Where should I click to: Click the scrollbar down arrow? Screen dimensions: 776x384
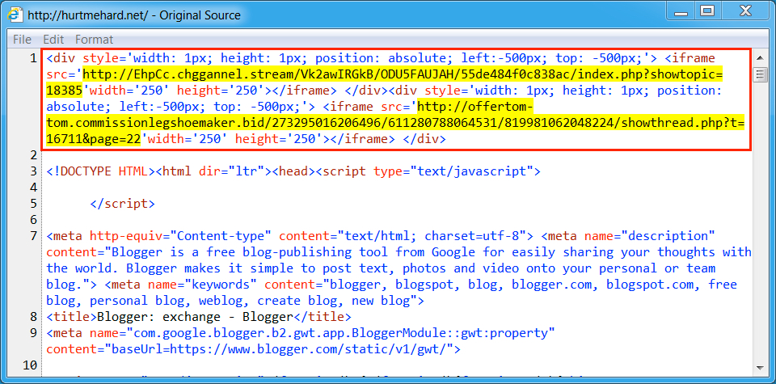click(x=759, y=367)
